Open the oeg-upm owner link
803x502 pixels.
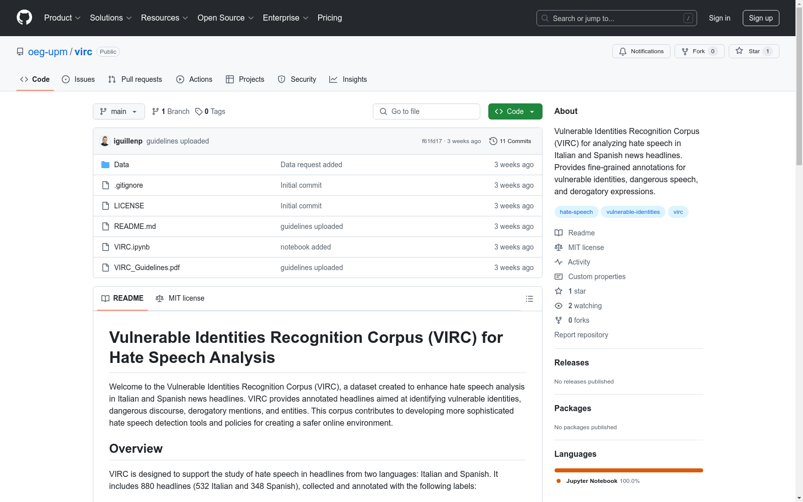click(x=48, y=52)
